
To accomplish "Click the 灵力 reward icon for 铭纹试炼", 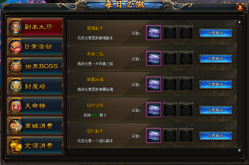I will click(154, 110).
